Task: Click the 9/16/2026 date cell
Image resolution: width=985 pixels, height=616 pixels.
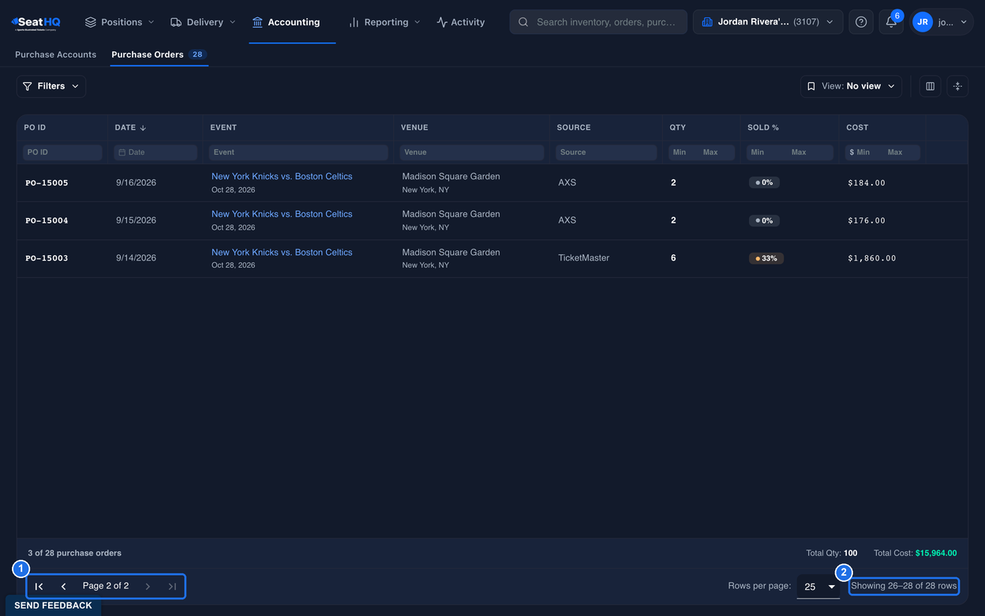Action: tap(136, 182)
